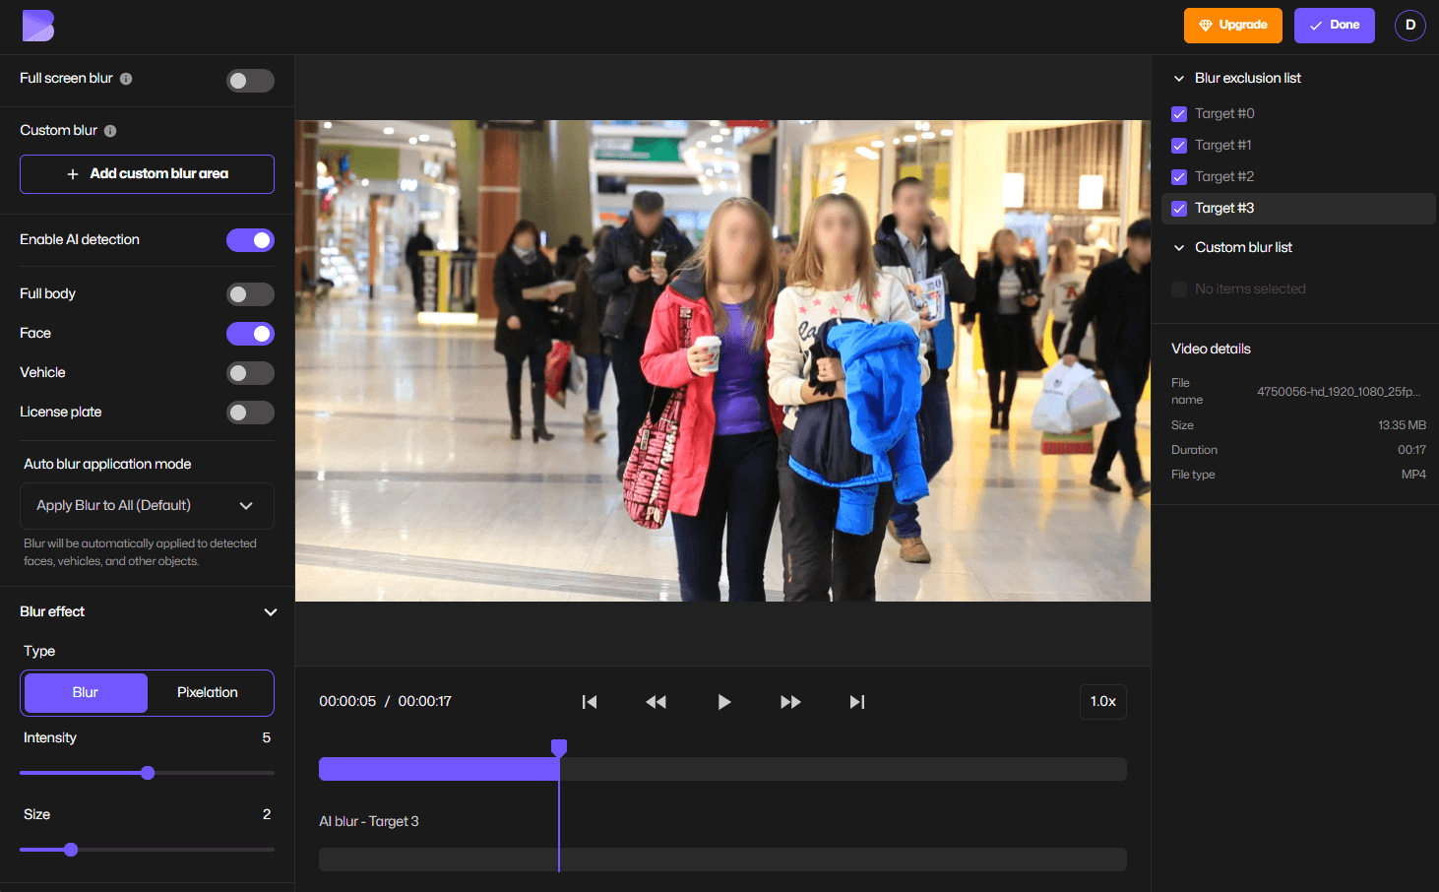This screenshot has width=1439, height=892.
Task: Collapse the Blur effect section
Action: 270,612
